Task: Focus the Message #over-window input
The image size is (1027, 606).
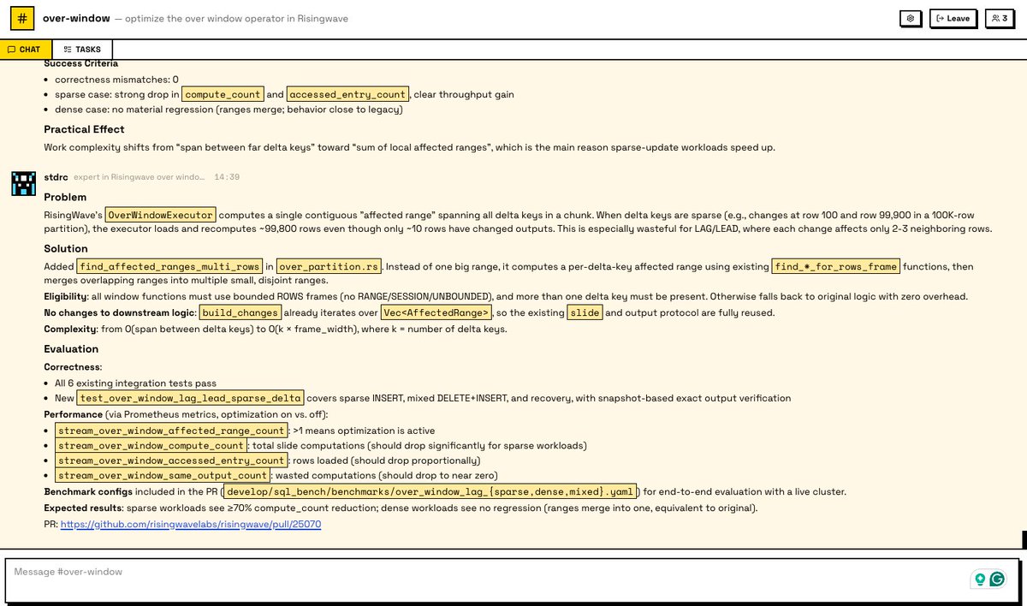Action: pos(511,580)
